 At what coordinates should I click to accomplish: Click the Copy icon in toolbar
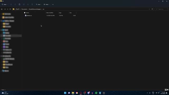[15, 4]
